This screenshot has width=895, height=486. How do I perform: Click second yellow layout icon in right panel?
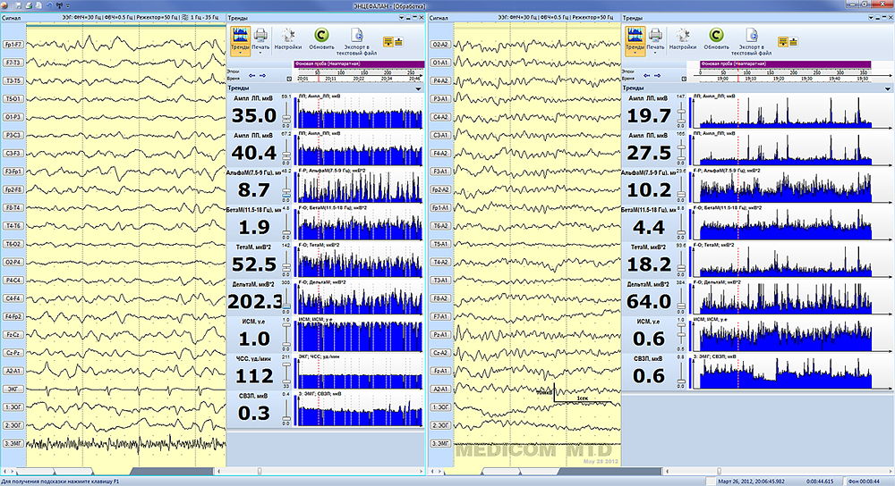[793, 42]
